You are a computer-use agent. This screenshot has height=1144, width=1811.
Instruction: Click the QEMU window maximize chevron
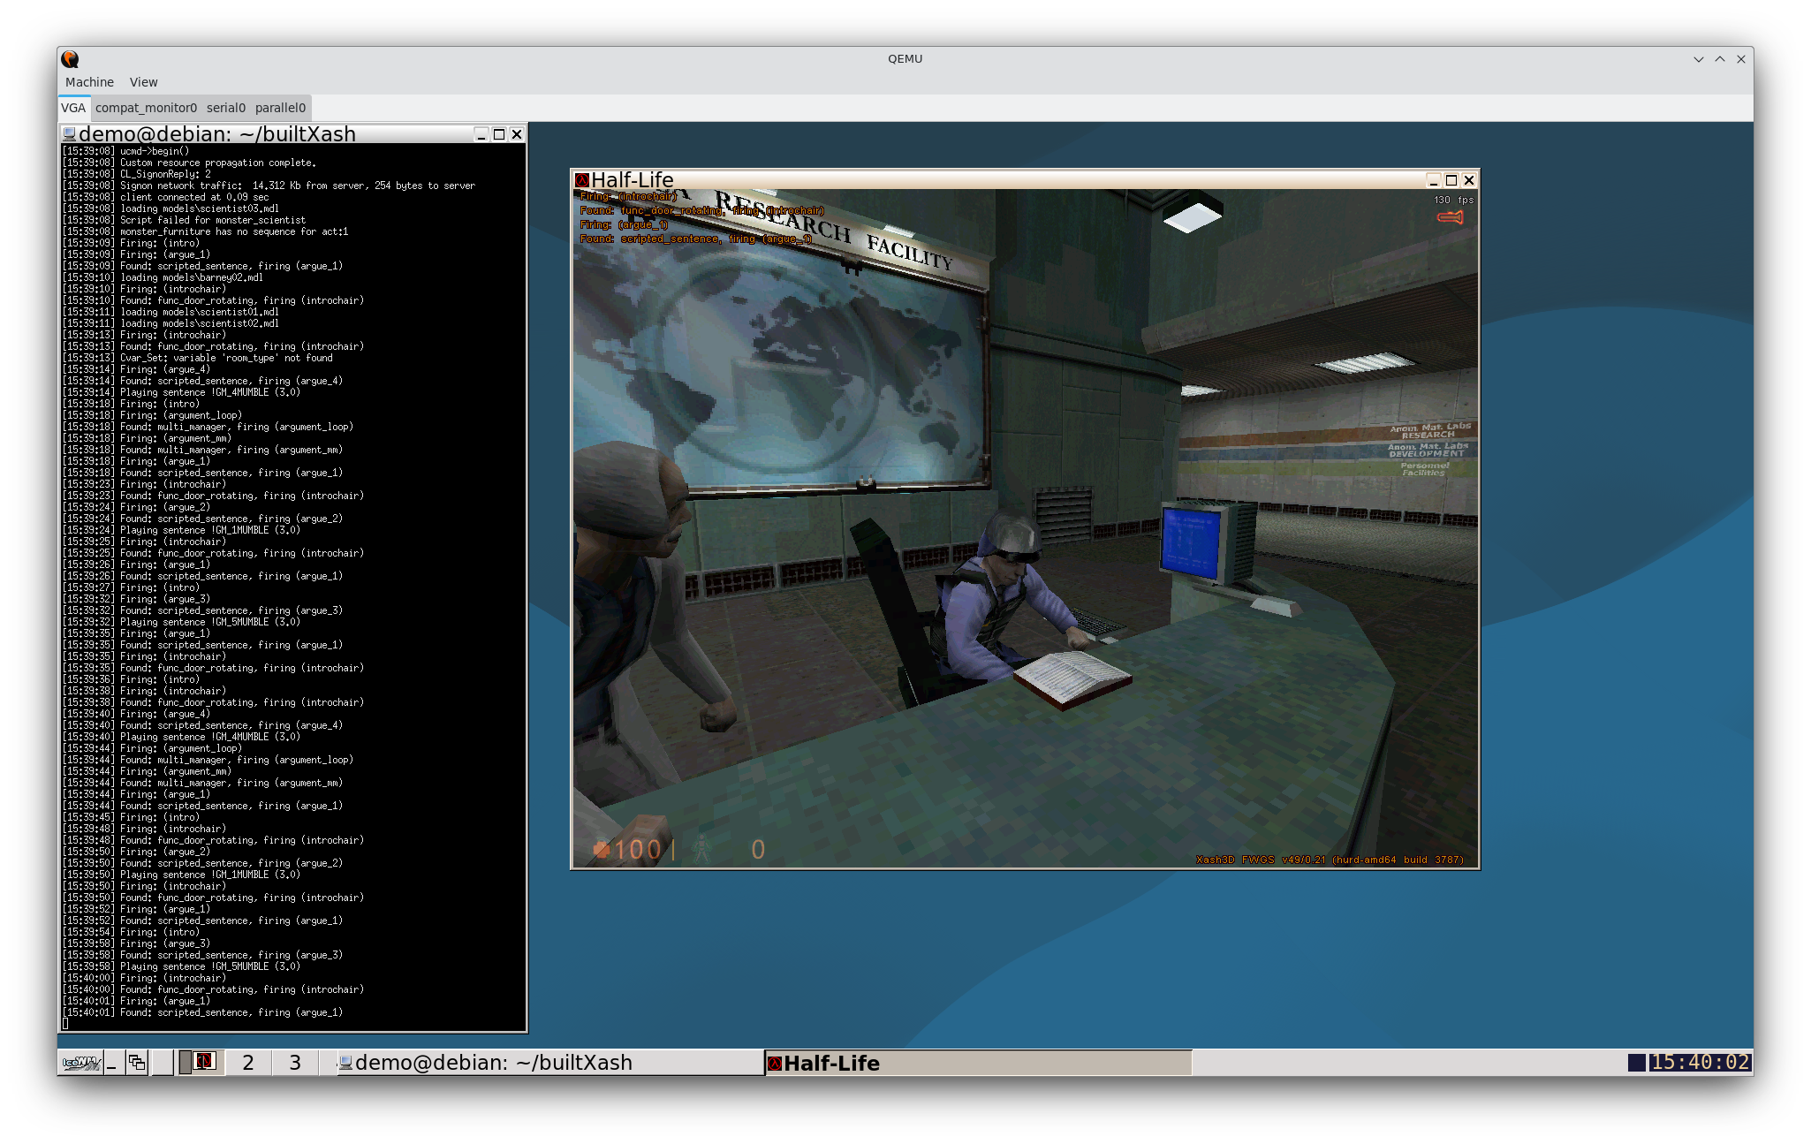[1720, 59]
